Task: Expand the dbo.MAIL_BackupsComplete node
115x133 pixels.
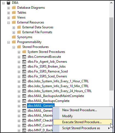Action: click(x=19, y=101)
